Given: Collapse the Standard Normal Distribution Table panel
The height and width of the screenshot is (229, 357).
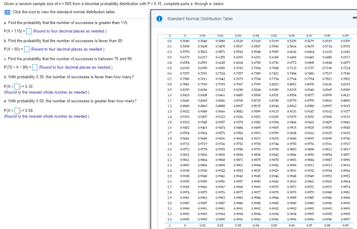Looking at the screenshot, I should click(x=354, y=17).
